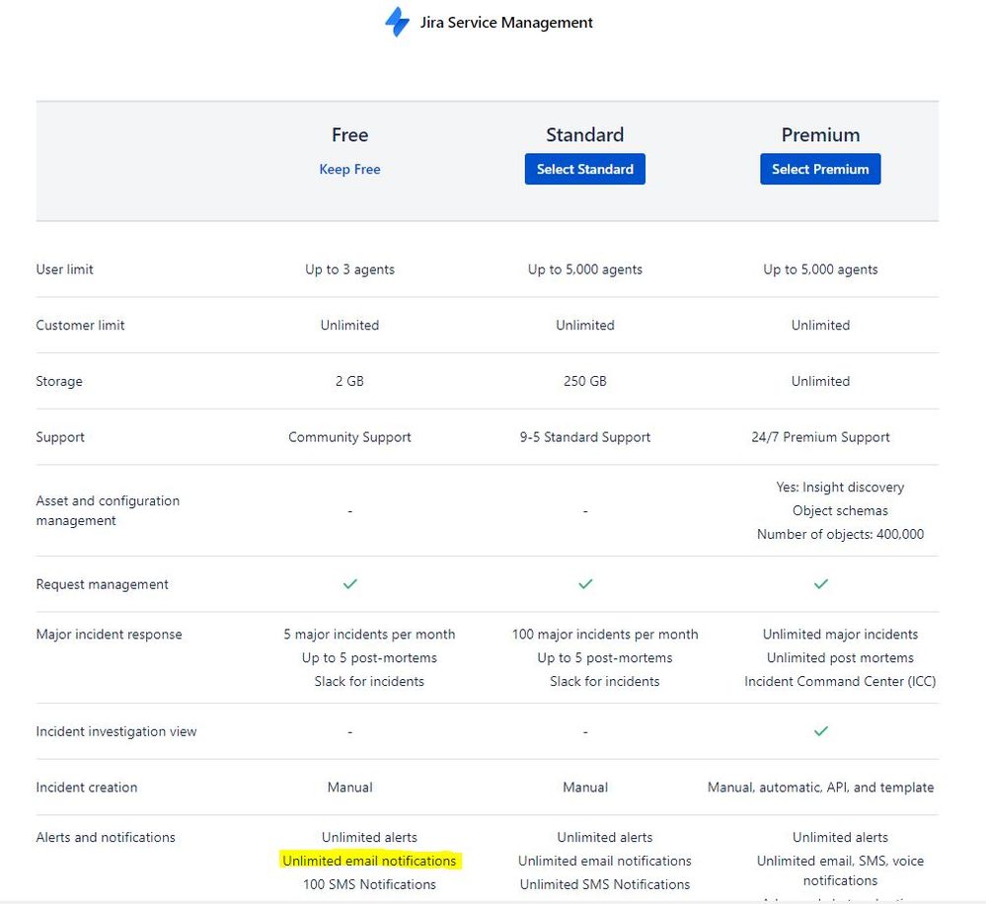Click '100 major incidents per month' text
The height and width of the screenshot is (904, 986).
coord(605,635)
